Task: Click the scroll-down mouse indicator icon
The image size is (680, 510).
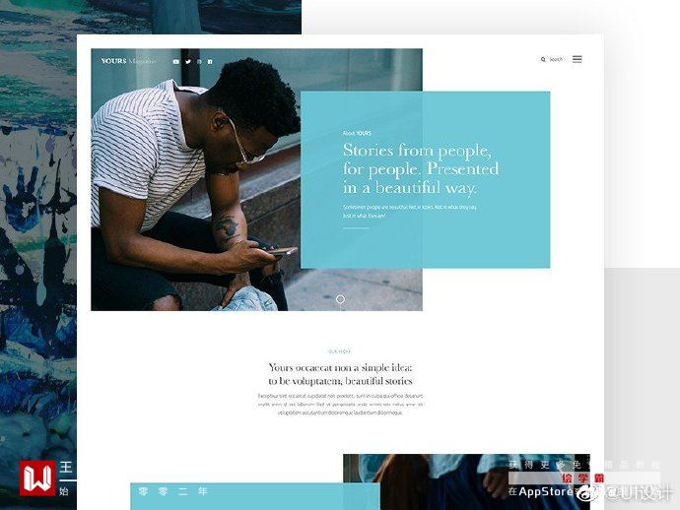Action: [x=340, y=299]
